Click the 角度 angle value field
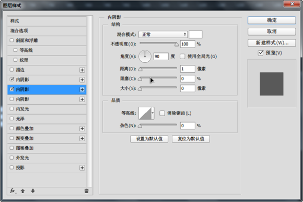Viewport: 303px width, 202px height. [161, 57]
